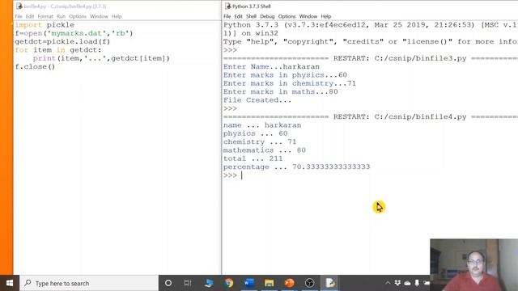
Task: Open Options menu in Python Shell
Action: pos(287,16)
